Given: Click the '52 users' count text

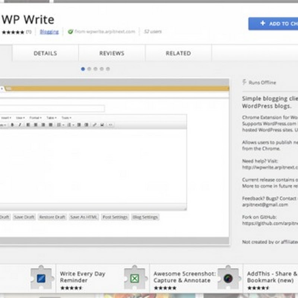Looking at the screenshot, I should 153,32.
